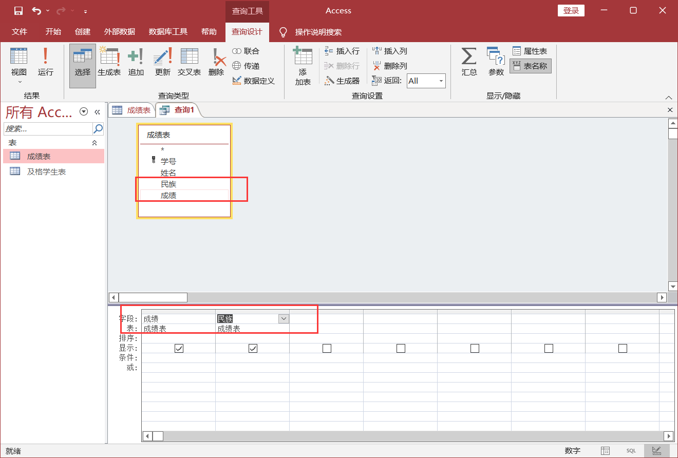Screen dimensions: 678x458
Task: Open Undo history dropdown arrow
Action: click(48, 11)
